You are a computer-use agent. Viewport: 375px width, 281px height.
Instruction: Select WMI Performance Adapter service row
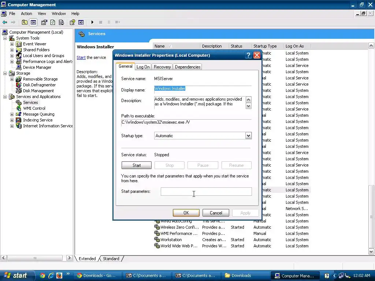point(231,233)
